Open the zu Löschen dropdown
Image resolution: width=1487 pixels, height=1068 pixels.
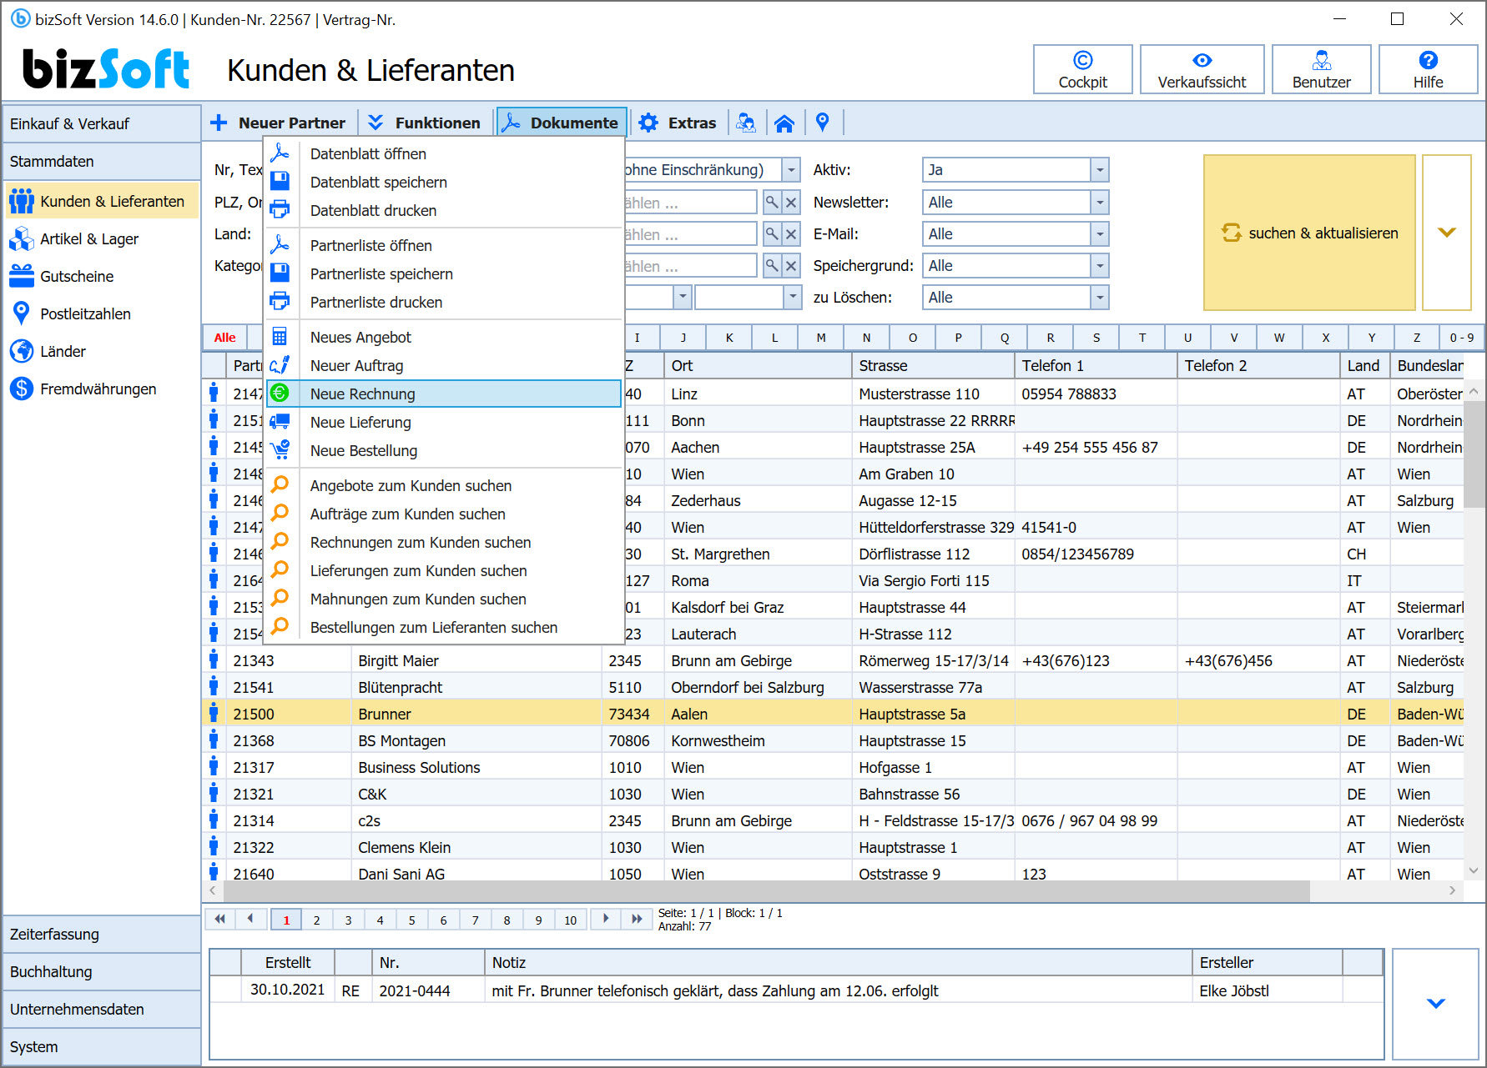pyautogui.click(x=1100, y=298)
